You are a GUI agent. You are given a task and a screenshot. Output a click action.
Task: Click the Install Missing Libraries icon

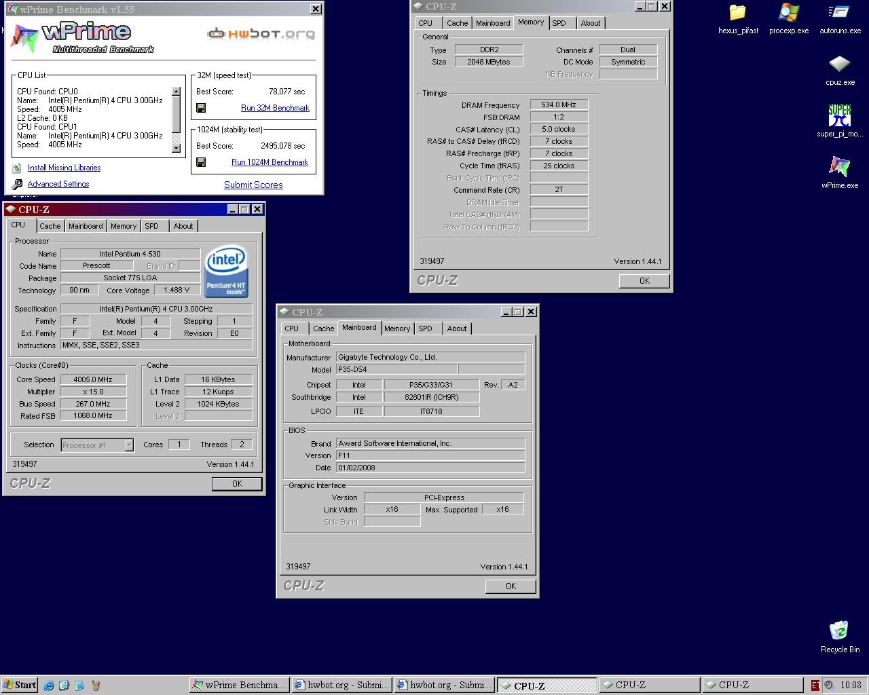[17, 168]
